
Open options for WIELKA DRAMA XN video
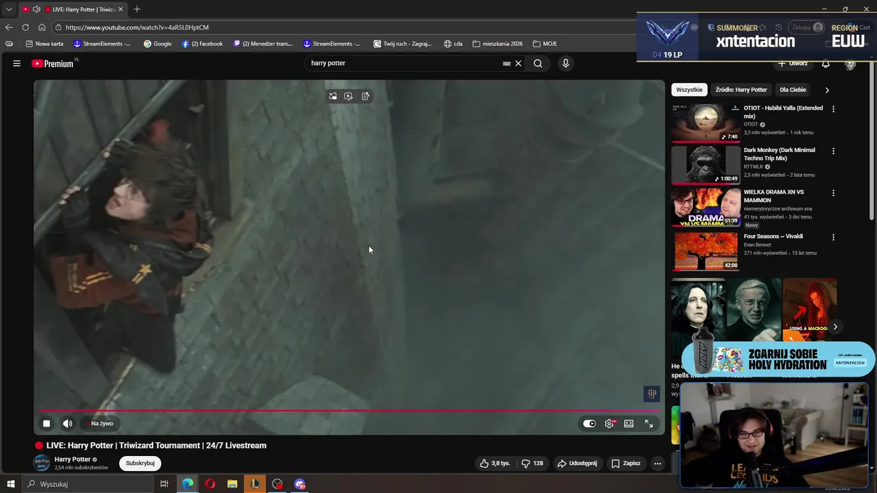tap(833, 193)
